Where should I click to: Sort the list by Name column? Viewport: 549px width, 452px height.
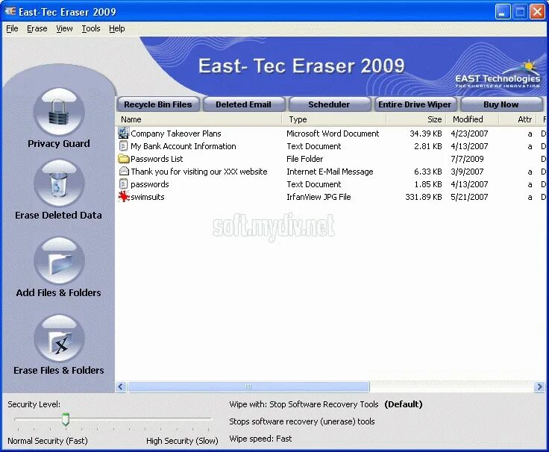point(198,119)
